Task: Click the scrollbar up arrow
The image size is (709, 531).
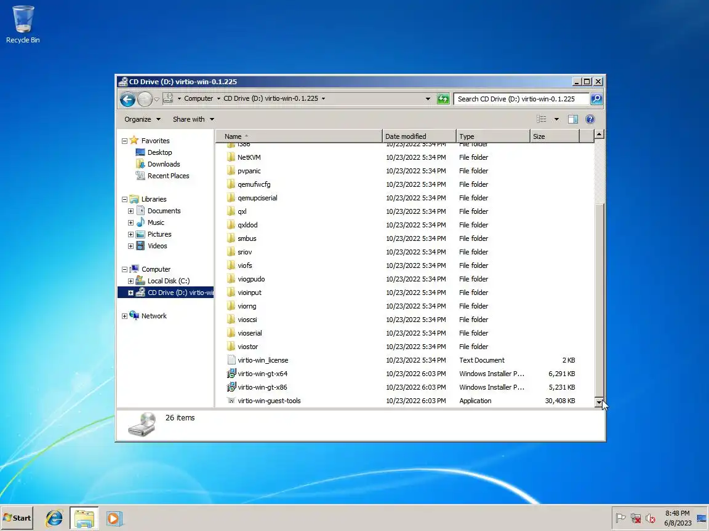Action: 599,134
